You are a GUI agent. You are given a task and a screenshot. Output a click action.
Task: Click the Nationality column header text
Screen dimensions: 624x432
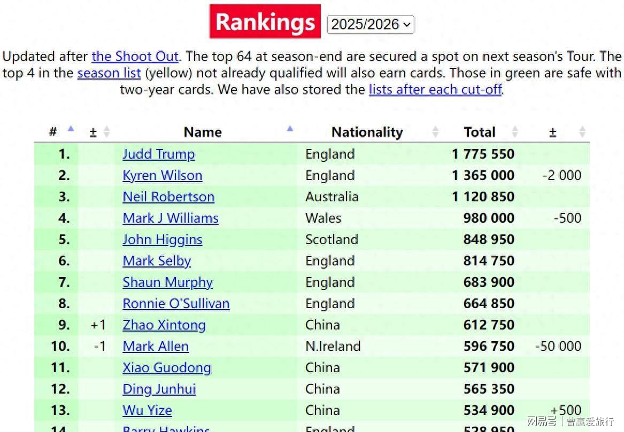click(x=367, y=132)
